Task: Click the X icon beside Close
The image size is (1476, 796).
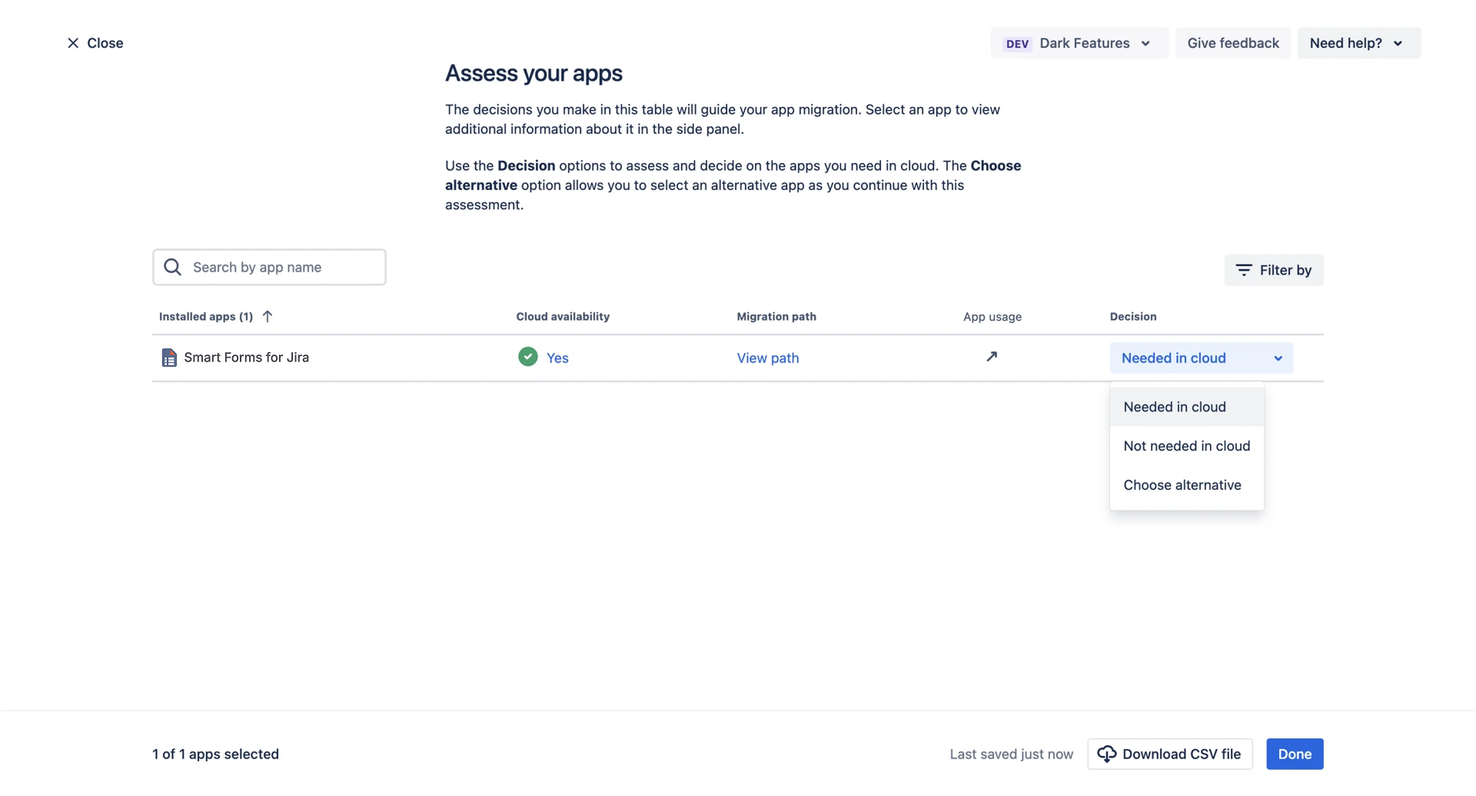Action: point(73,43)
